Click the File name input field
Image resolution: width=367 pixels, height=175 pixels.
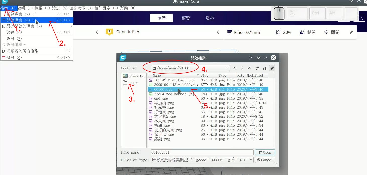[202, 152]
